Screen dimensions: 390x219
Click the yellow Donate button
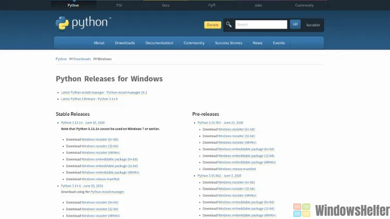pyautogui.click(x=213, y=25)
